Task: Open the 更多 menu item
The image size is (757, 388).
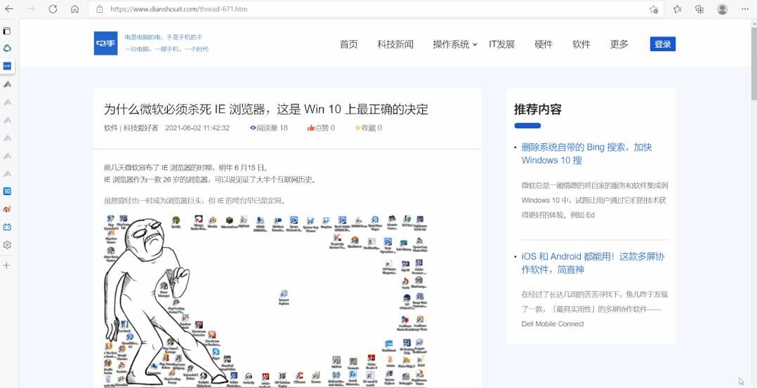Action: [619, 44]
